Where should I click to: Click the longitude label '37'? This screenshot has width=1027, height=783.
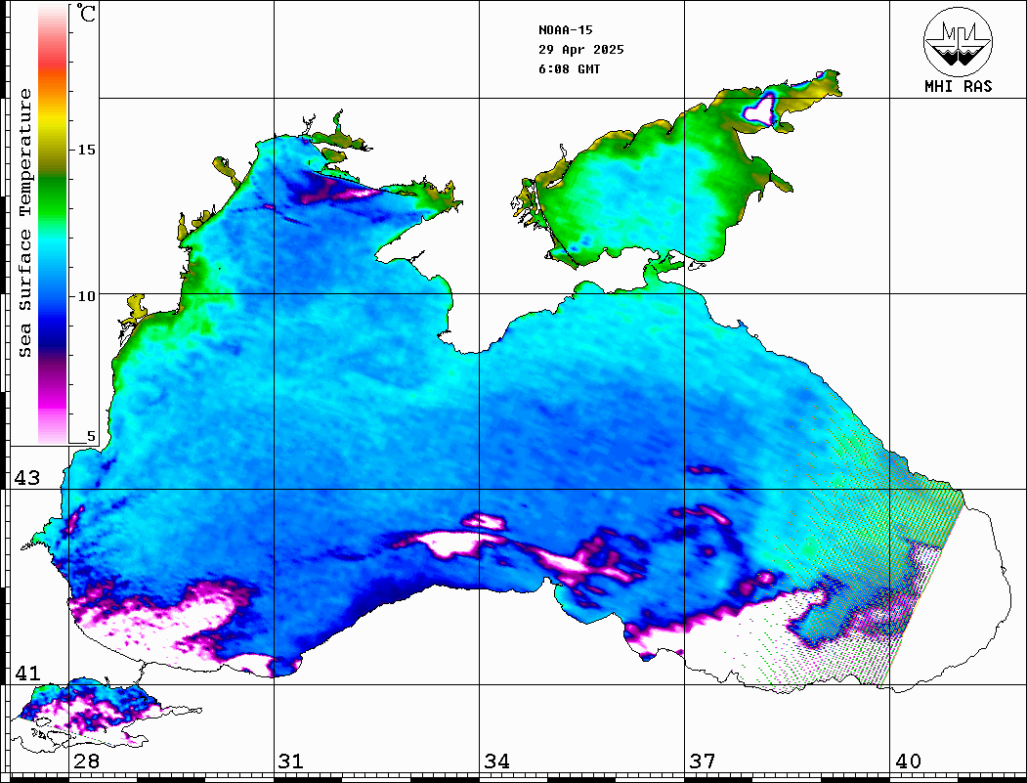click(x=703, y=761)
